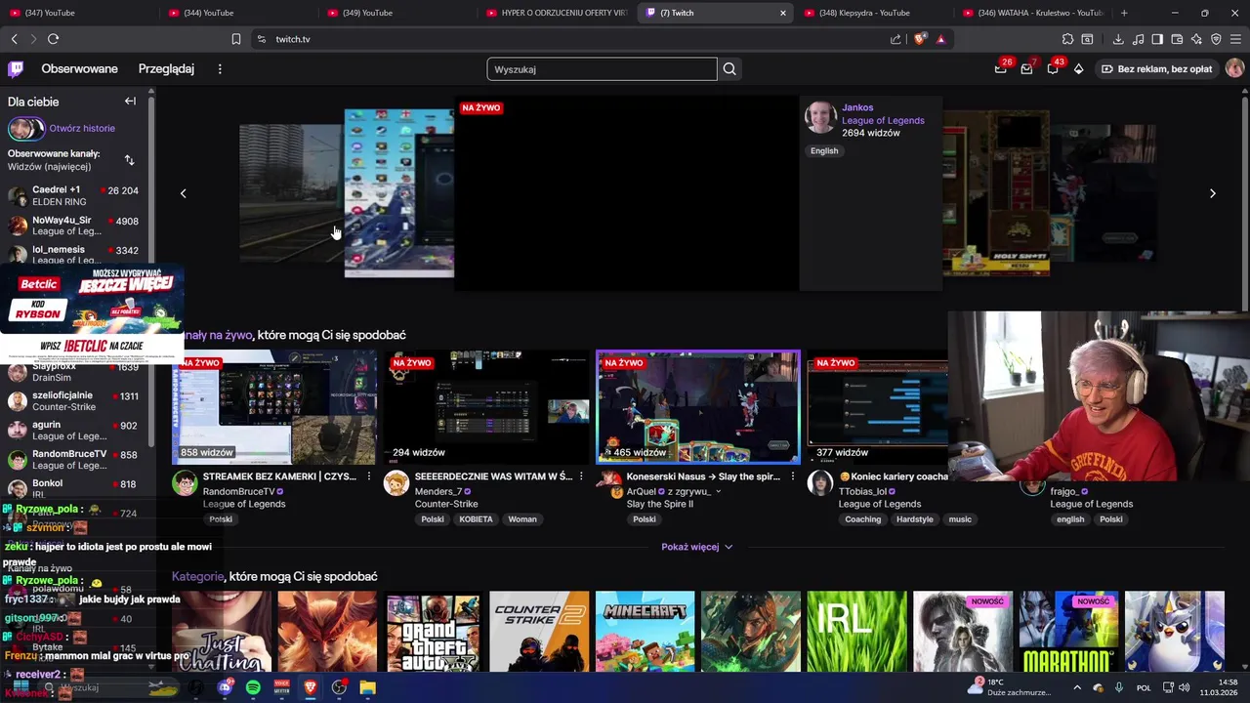Open Brave VPN shield icon
The width and height of the screenshot is (1250, 703).
point(1216,39)
